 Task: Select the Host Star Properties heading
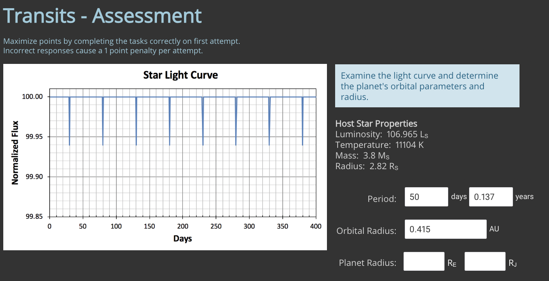(376, 123)
